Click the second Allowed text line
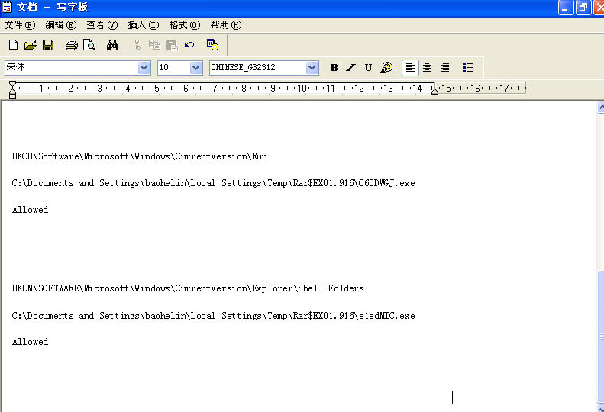The height and width of the screenshot is (412, 604). pyautogui.click(x=30, y=342)
